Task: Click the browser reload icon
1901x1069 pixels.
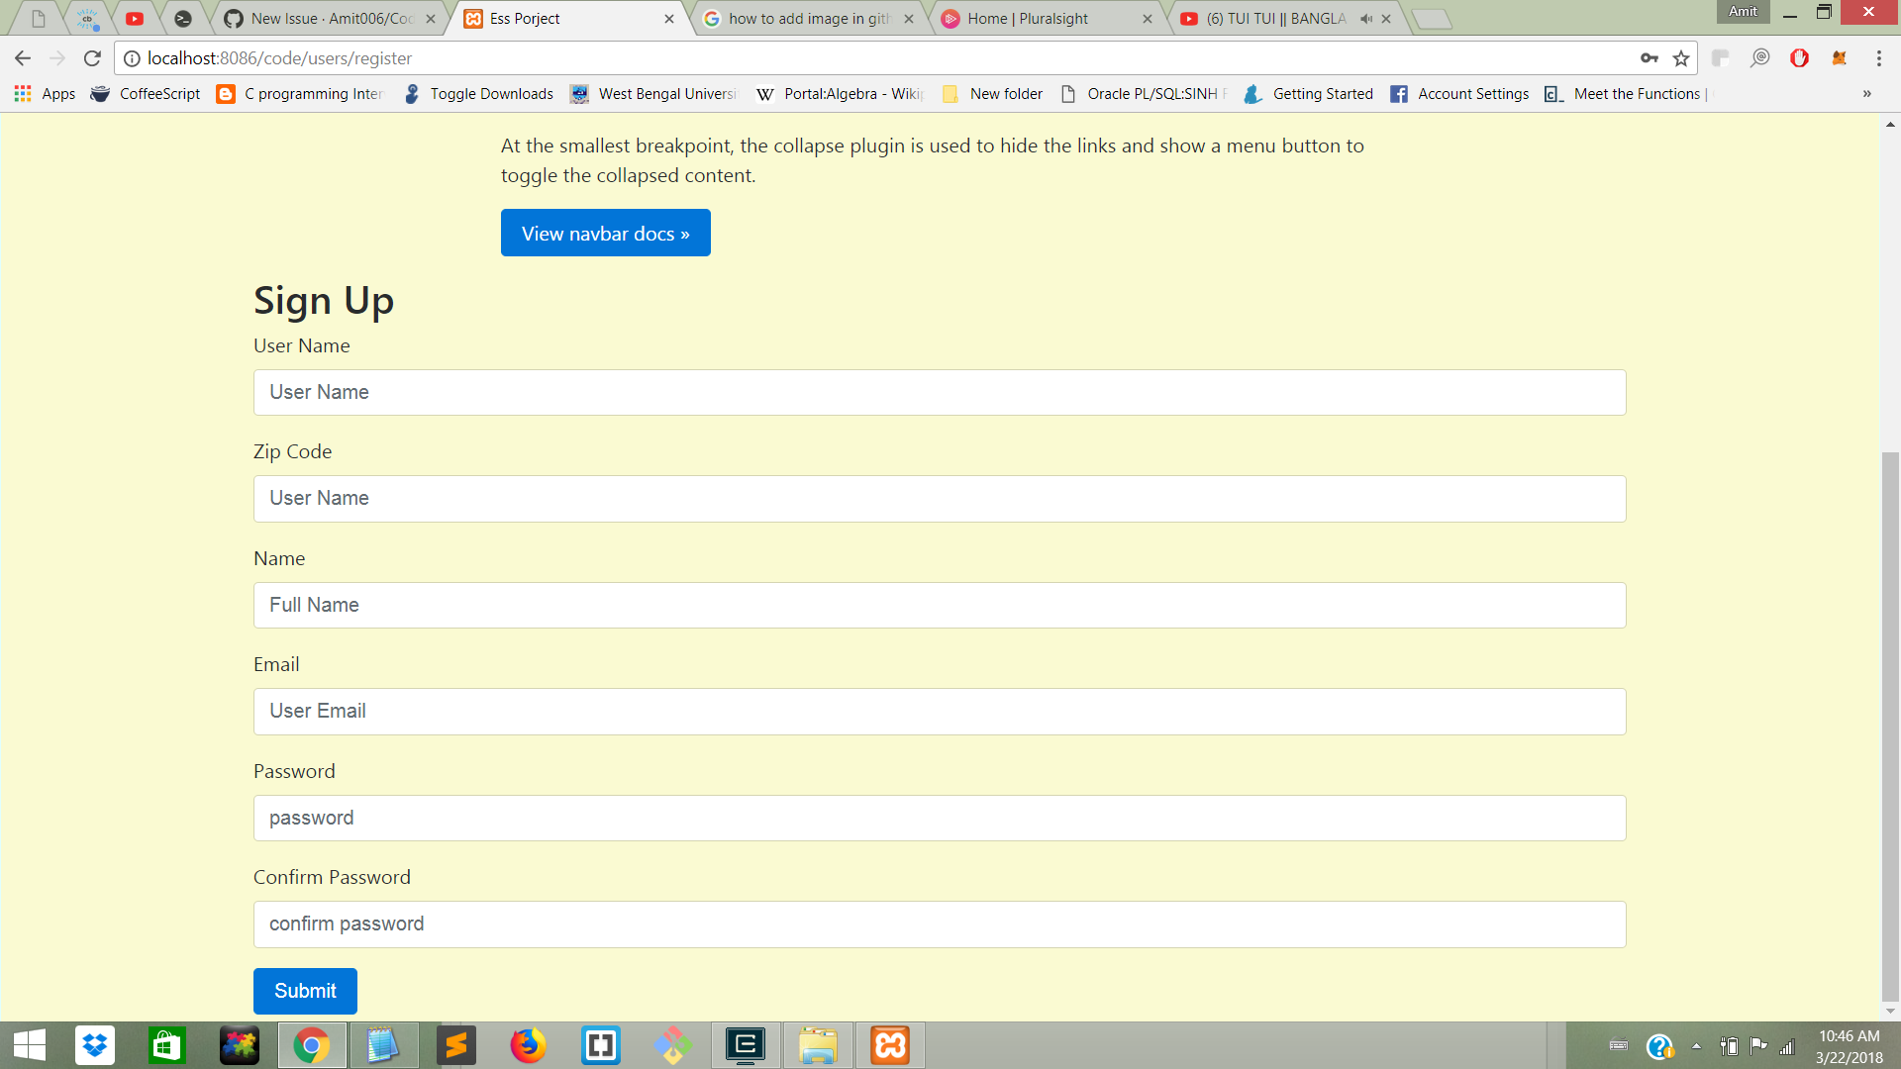Action: 92,58
